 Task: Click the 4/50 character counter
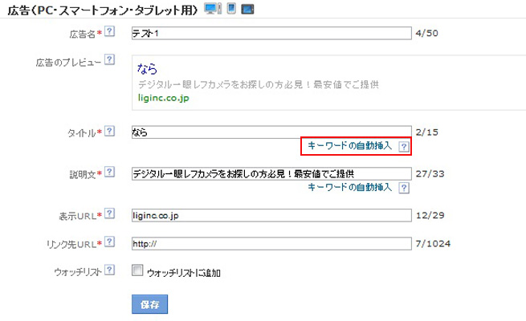pos(426,33)
